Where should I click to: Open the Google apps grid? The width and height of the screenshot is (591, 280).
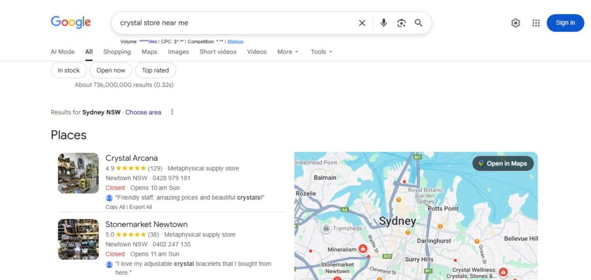[x=536, y=23]
